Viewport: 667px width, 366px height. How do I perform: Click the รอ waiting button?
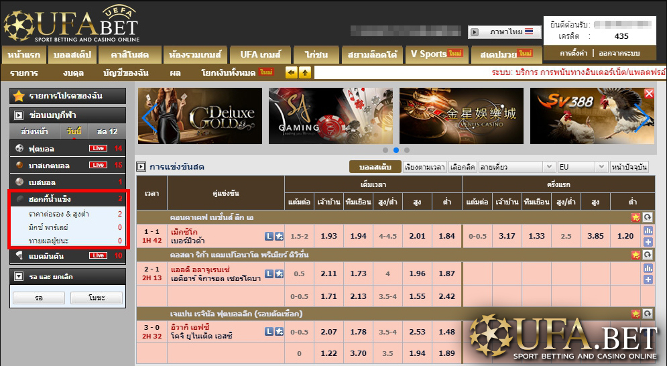click(39, 298)
